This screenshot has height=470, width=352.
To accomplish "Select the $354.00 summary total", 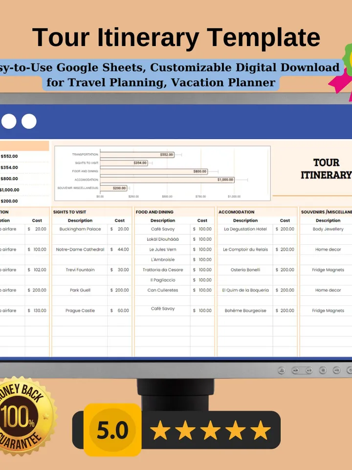I will click(9, 167).
